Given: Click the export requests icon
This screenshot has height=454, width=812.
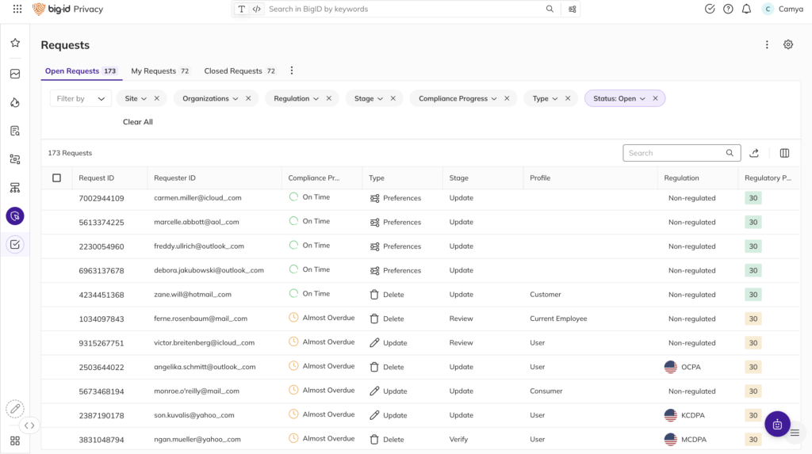Looking at the screenshot, I should coord(754,153).
